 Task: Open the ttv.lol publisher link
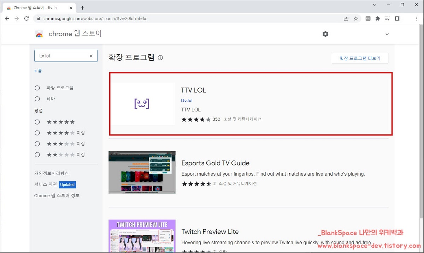187,101
